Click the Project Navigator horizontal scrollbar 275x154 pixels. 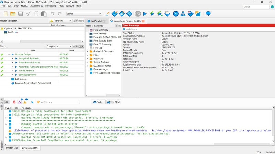click(x=42, y=42)
